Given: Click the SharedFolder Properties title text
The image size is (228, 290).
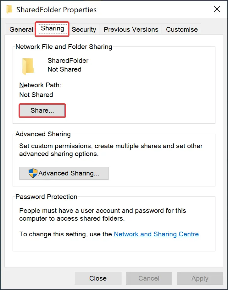Looking at the screenshot, I should click(x=56, y=10).
